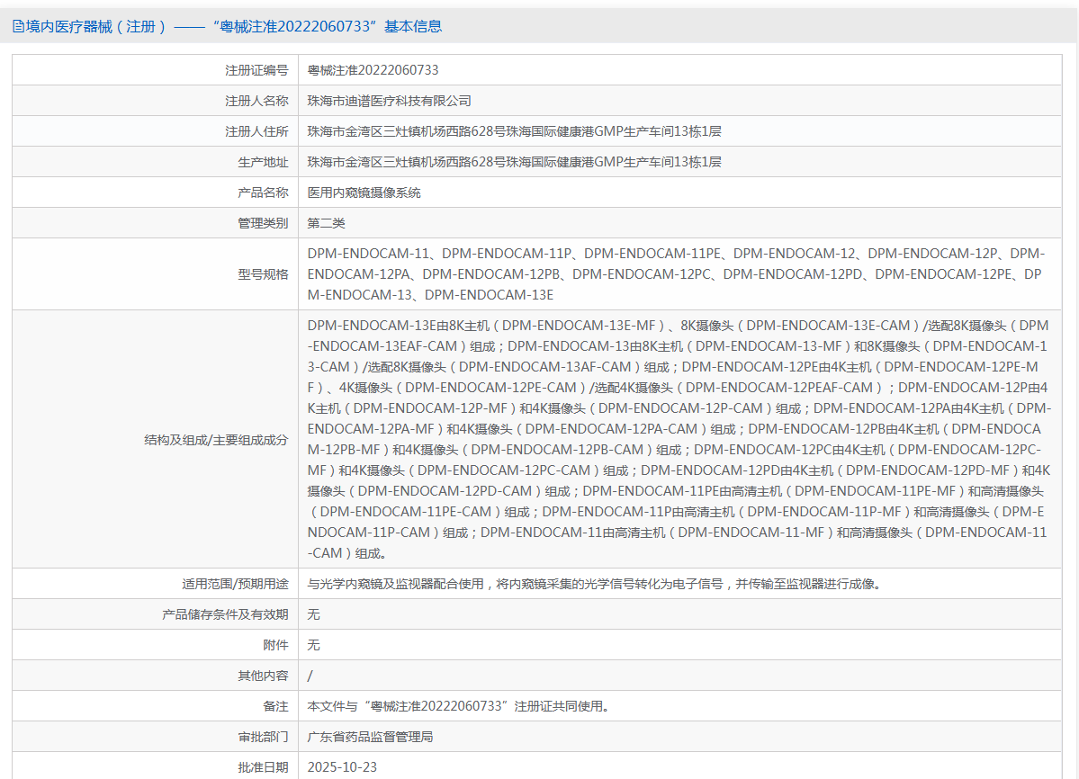Click the 其他内容 label
Screen dimensions: 1079x779
point(263,676)
